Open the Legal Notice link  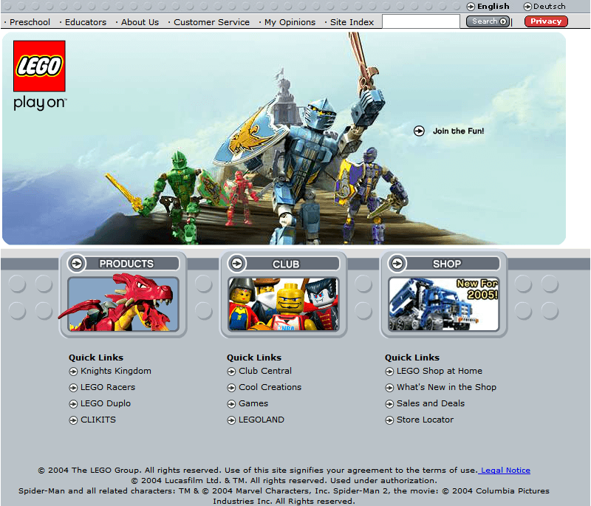[x=505, y=471]
